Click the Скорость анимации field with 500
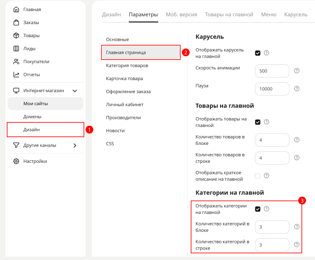The width and height of the screenshot is (315, 260). 272,71
